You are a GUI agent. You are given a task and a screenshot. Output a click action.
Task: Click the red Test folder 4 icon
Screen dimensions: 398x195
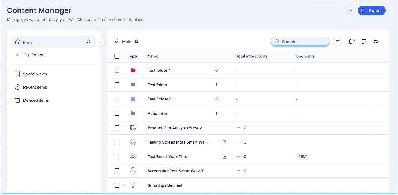pos(133,70)
